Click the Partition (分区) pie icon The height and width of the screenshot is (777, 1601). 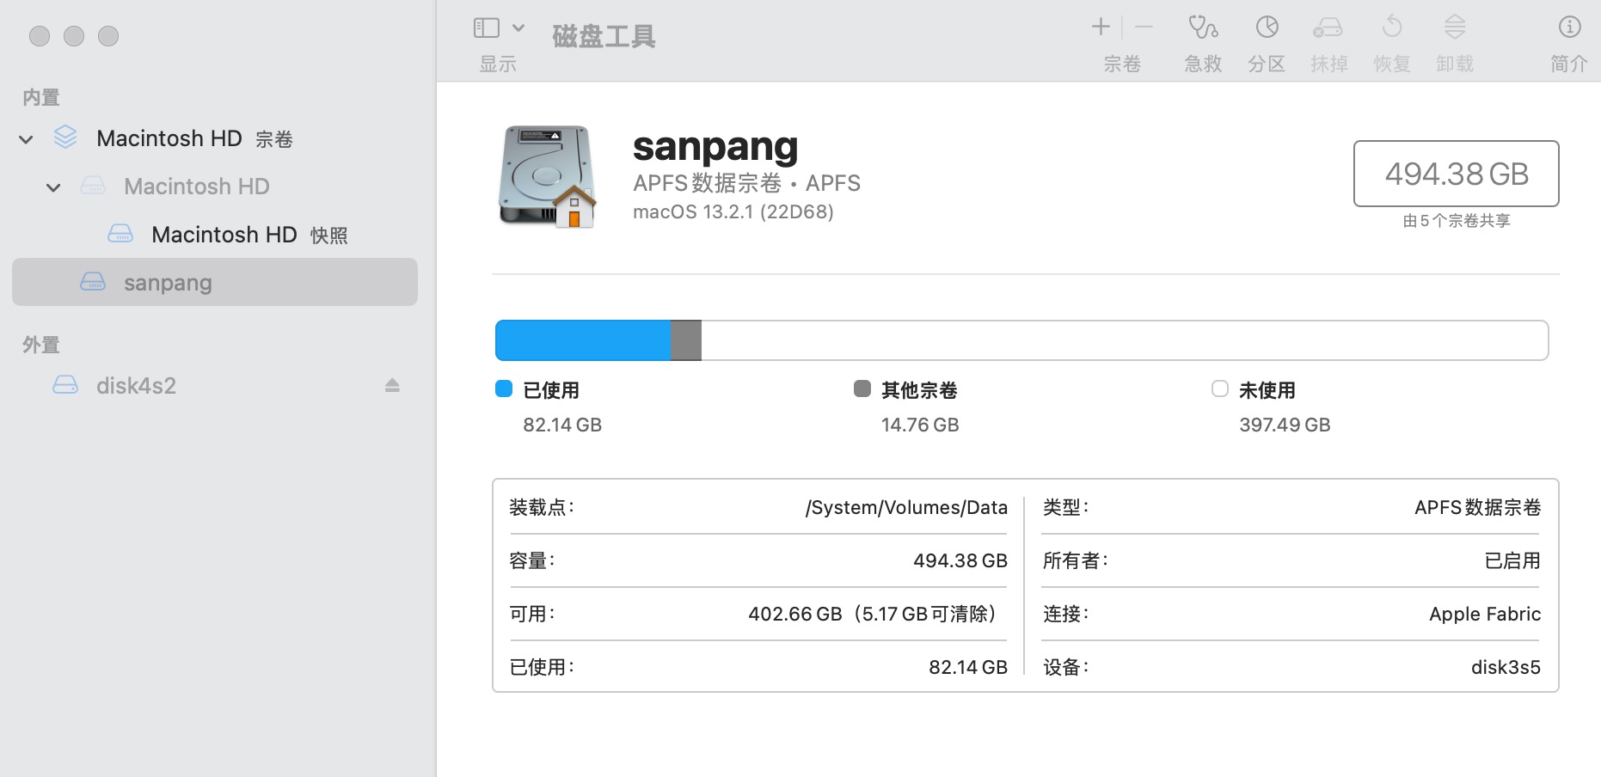click(x=1267, y=28)
